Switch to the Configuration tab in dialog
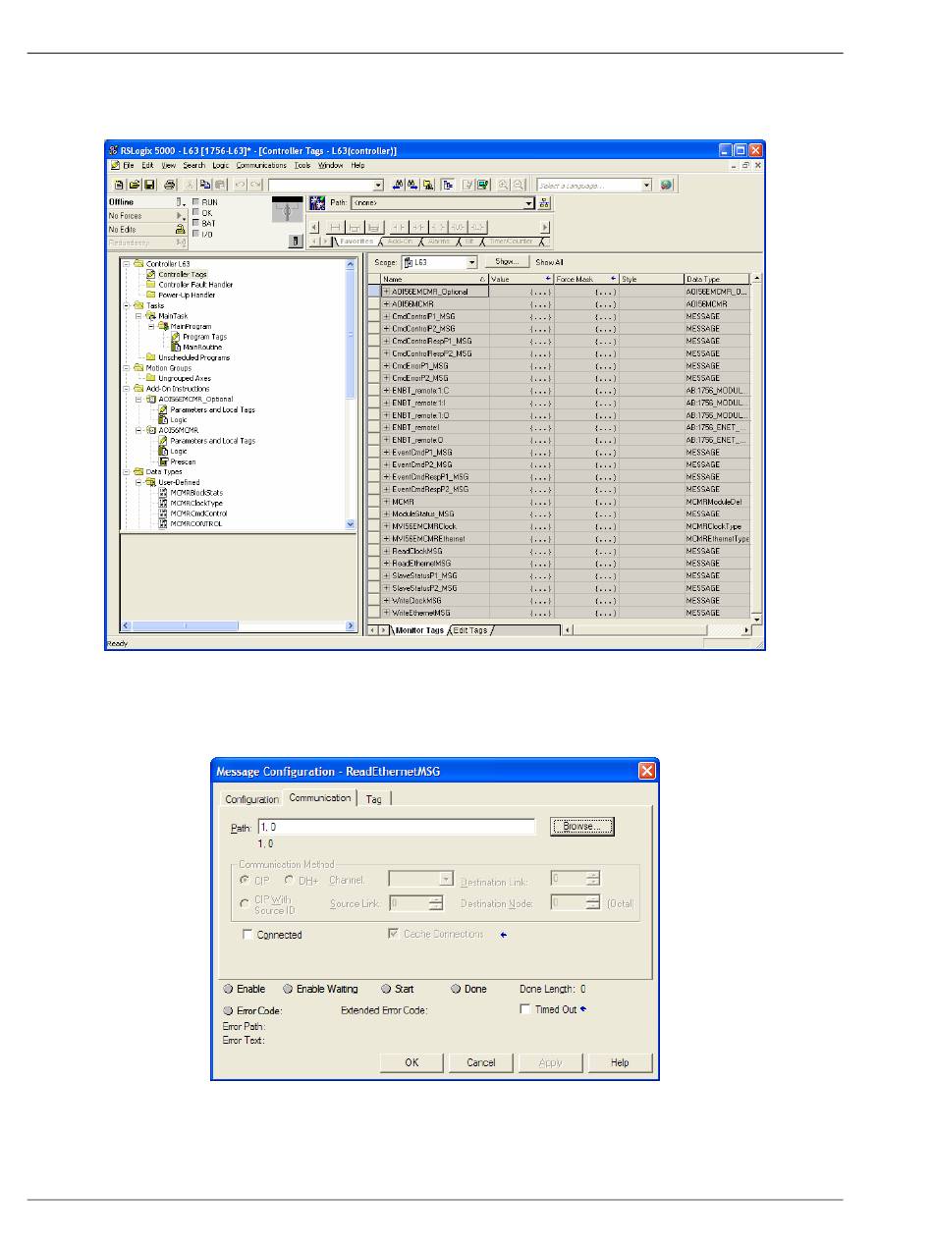The width and height of the screenshot is (933, 1244). (252, 799)
